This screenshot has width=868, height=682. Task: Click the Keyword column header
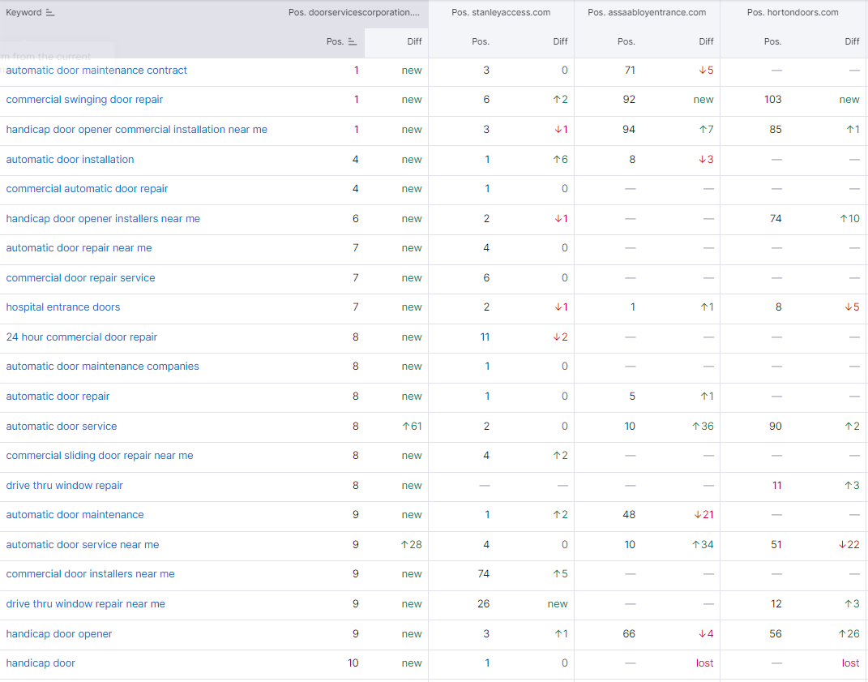pyautogui.click(x=24, y=12)
